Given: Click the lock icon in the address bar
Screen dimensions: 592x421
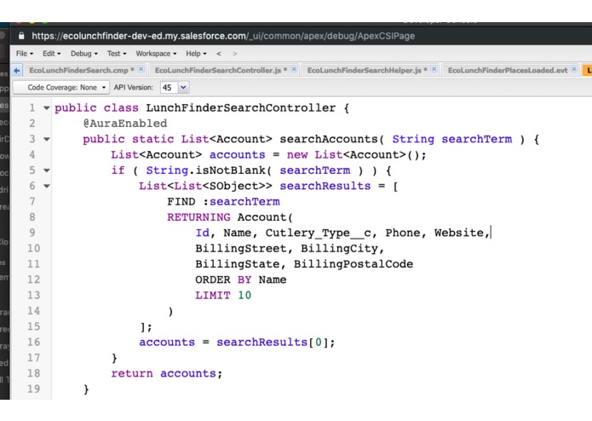Looking at the screenshot, I should 21,36.
